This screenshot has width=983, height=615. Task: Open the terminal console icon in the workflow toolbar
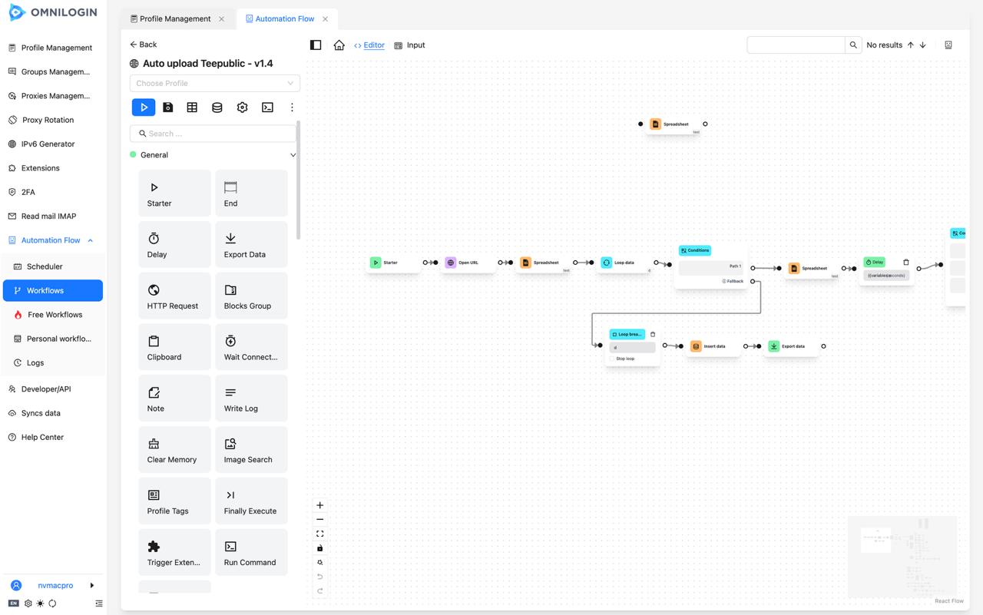(x=267, y=107)
